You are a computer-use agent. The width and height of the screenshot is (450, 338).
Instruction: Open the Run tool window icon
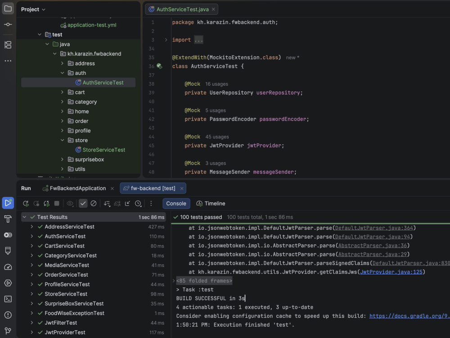tap(8, 203)
